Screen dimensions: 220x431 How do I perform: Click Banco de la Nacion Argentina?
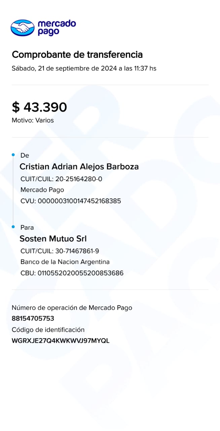pos(65,262)
